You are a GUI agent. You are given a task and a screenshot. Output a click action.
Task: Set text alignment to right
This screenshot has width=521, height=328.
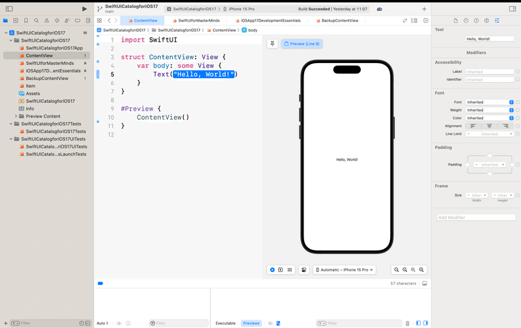click(x=505, y=126)
